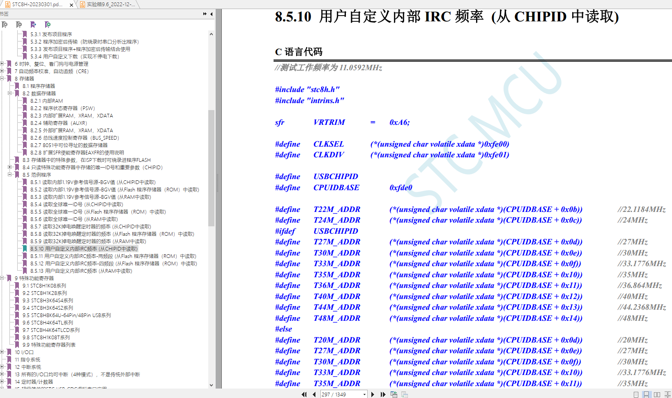Open bookmark 5.3.2 程序加密后传输
This screenshot has height=398, width=672.
click(85, 41)
